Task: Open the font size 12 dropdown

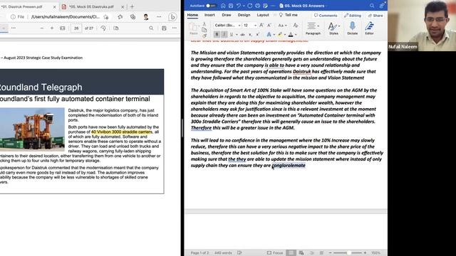Action: pos(255,26)
